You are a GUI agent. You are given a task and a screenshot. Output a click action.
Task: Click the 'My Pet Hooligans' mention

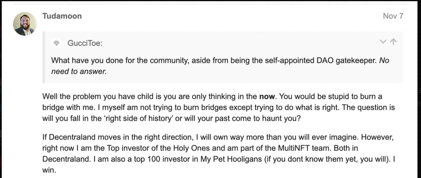click(231, 159)
